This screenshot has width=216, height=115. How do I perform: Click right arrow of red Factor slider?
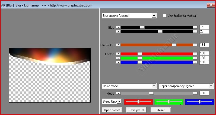195,54
